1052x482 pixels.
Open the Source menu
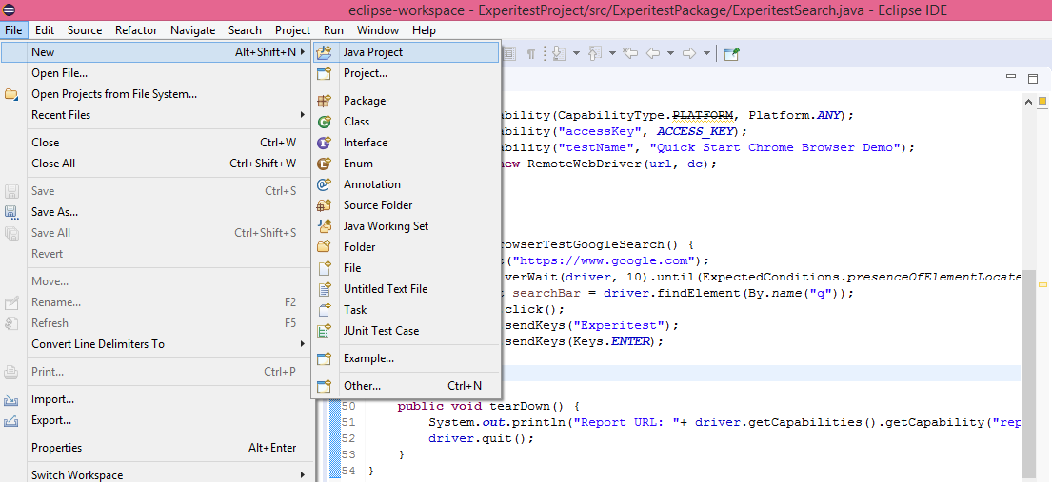(x=85, y=30)
